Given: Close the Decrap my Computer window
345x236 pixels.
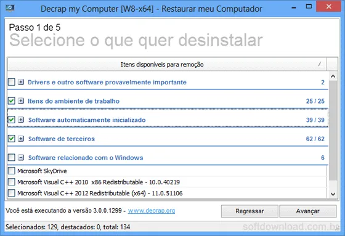Looking at the screenshot, I should 329,6.
